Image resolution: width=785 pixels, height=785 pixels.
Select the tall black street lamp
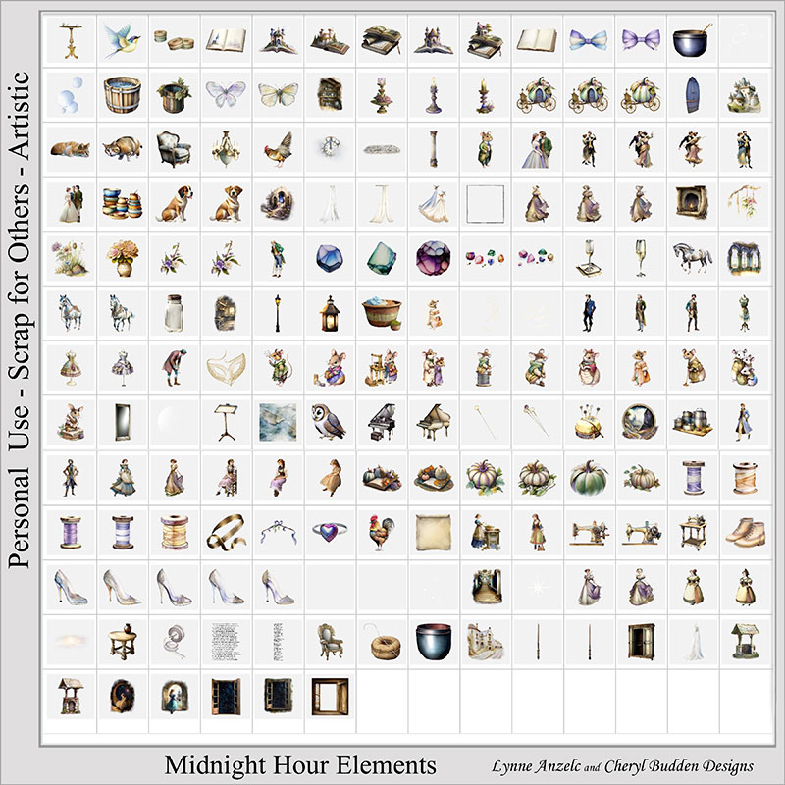coord(278,313)
